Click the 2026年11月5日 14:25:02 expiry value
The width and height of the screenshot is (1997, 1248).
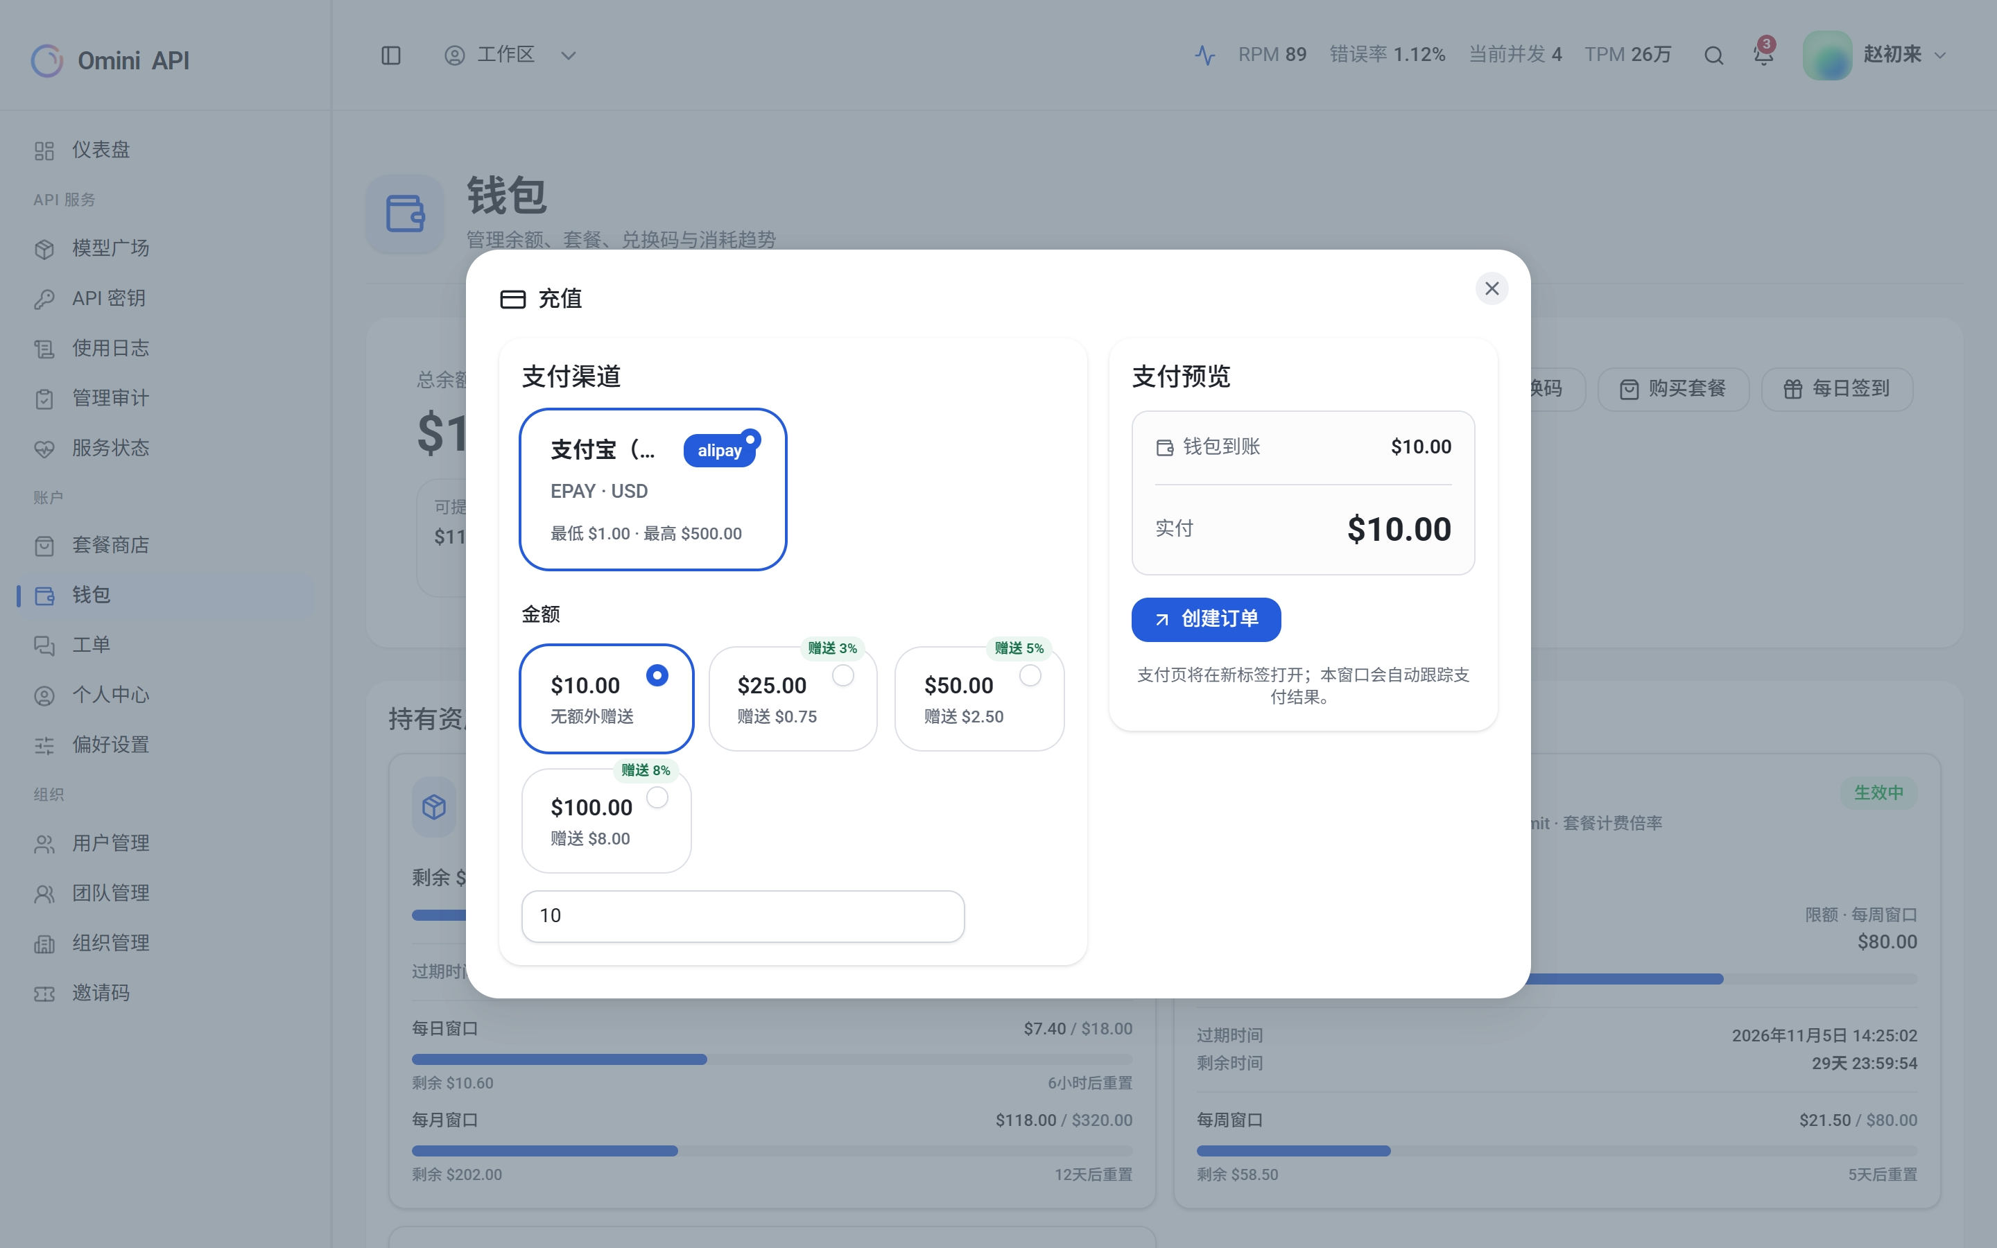pos(1824,1035)
